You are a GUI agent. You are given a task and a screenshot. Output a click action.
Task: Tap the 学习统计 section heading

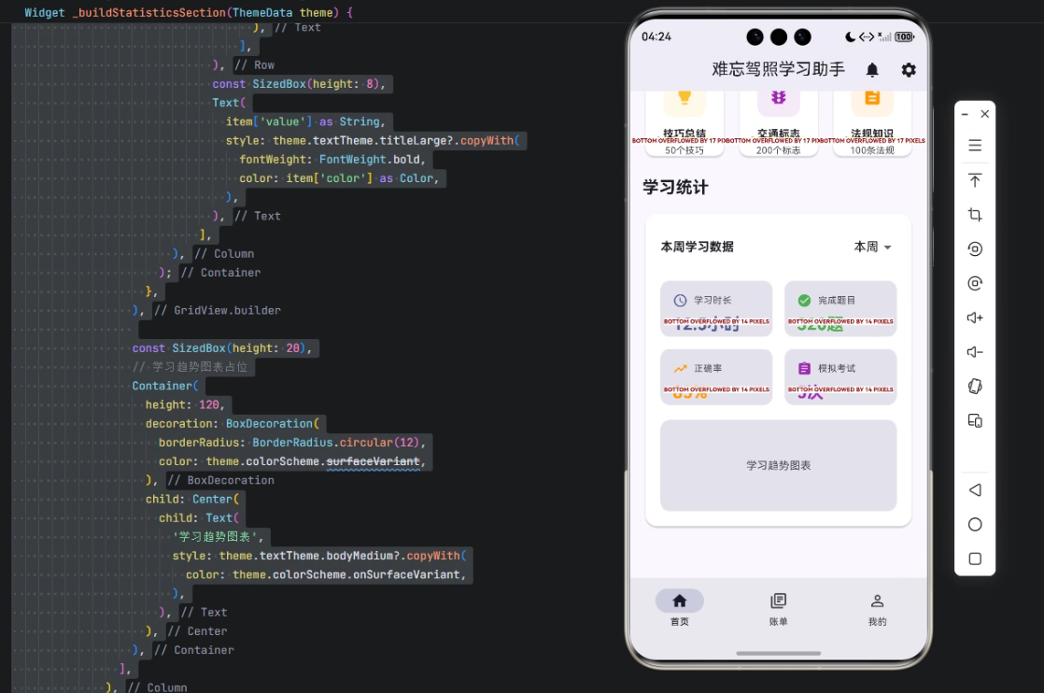tap(675, 187)
